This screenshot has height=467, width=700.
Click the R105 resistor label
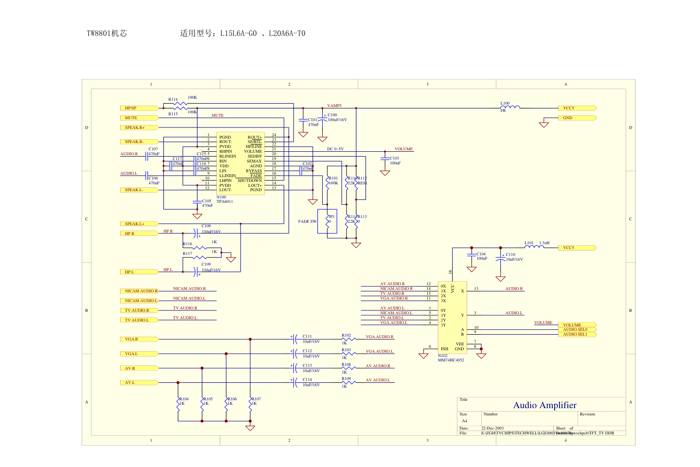point(208,401)
